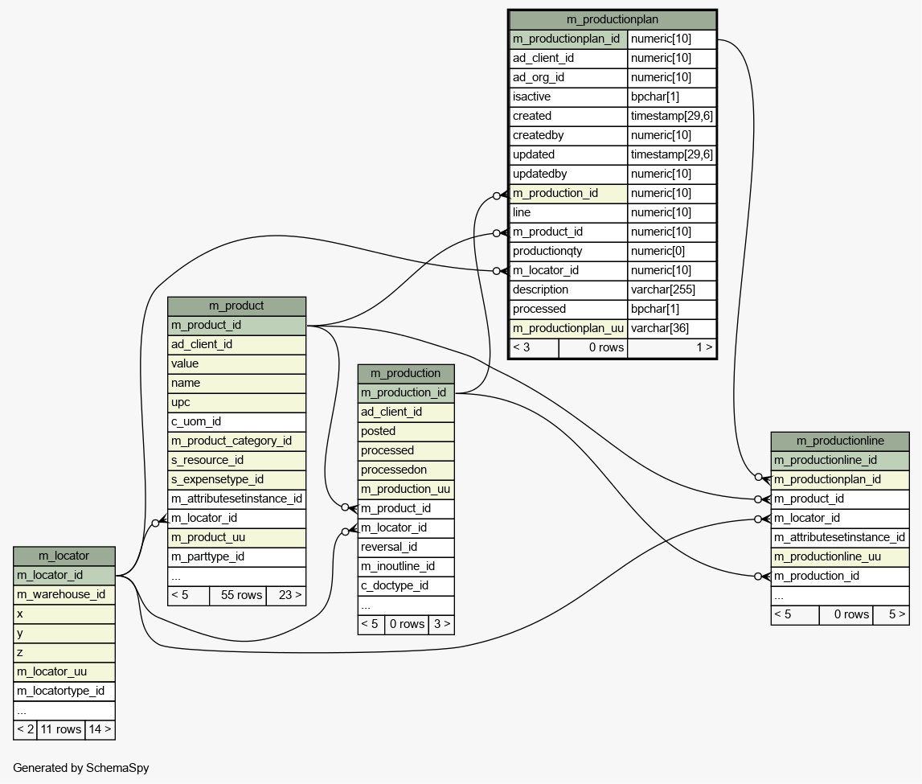Screen dimensions: 922x784
Task: Select m_locator_id primary key in m_locator
Action: click(64, 575)
